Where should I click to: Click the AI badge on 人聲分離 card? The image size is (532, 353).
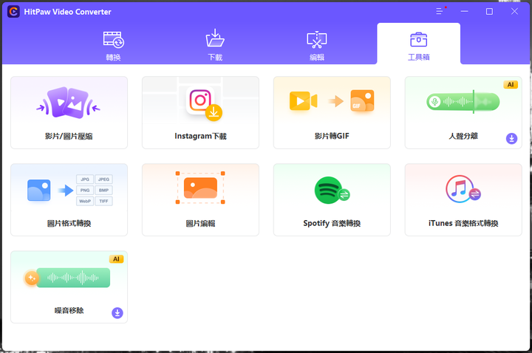511,84
